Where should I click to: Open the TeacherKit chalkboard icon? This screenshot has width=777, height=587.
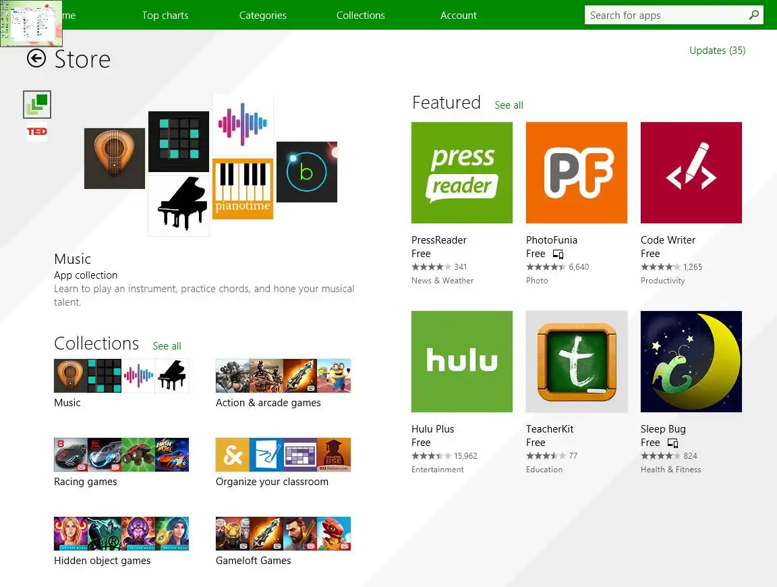tap(577, 362)
